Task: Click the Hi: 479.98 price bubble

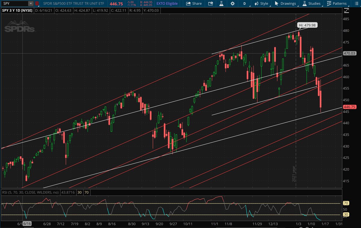Action: click(307, 25)
